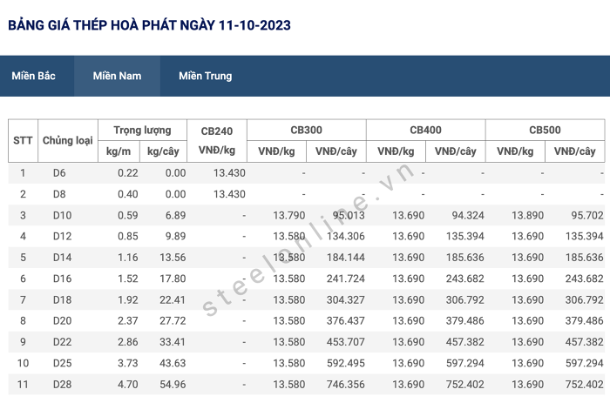Click the 'STT' column header
Viewport: 610px width, 403px height.
pyautogui.click(x=23, y=140)
